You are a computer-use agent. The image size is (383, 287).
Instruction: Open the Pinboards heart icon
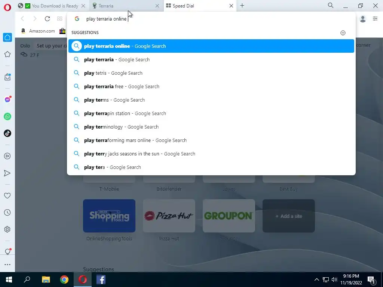point(7,195)
